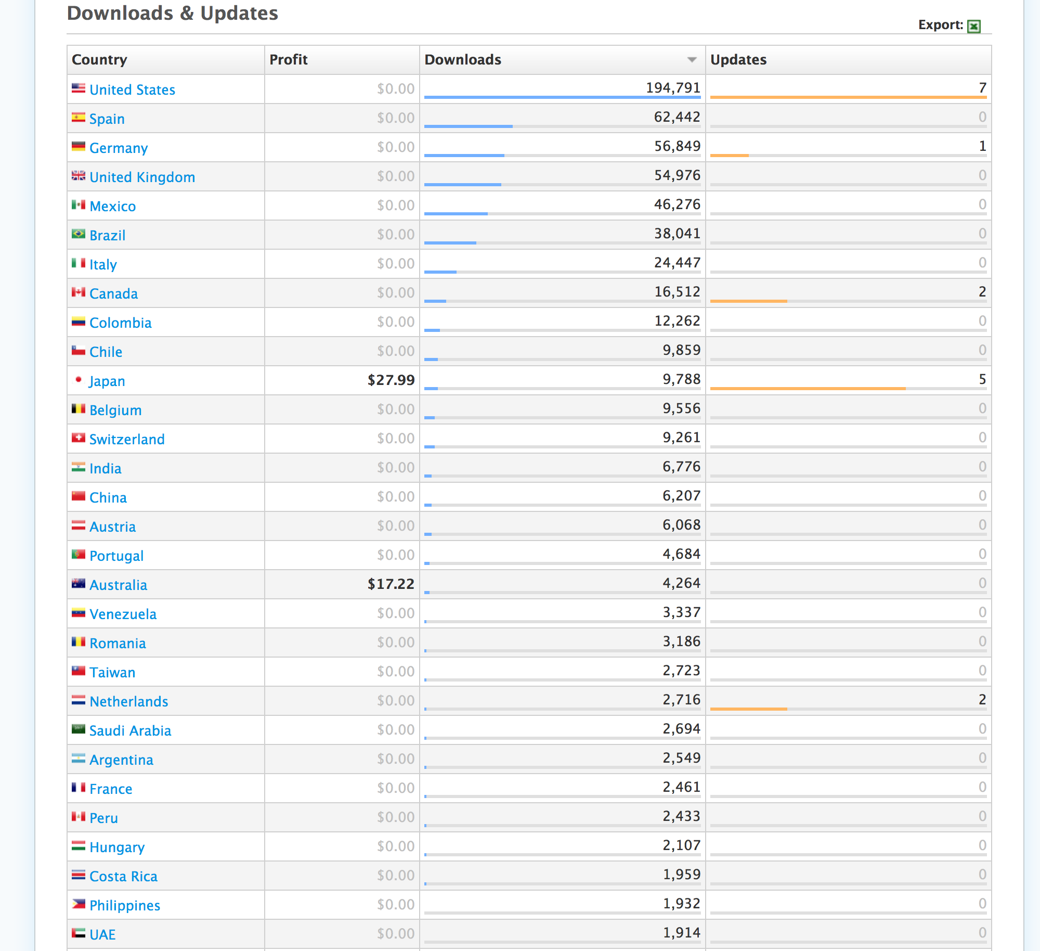
Task: Click the Brazil flag icon
Action: pos(79,234)
